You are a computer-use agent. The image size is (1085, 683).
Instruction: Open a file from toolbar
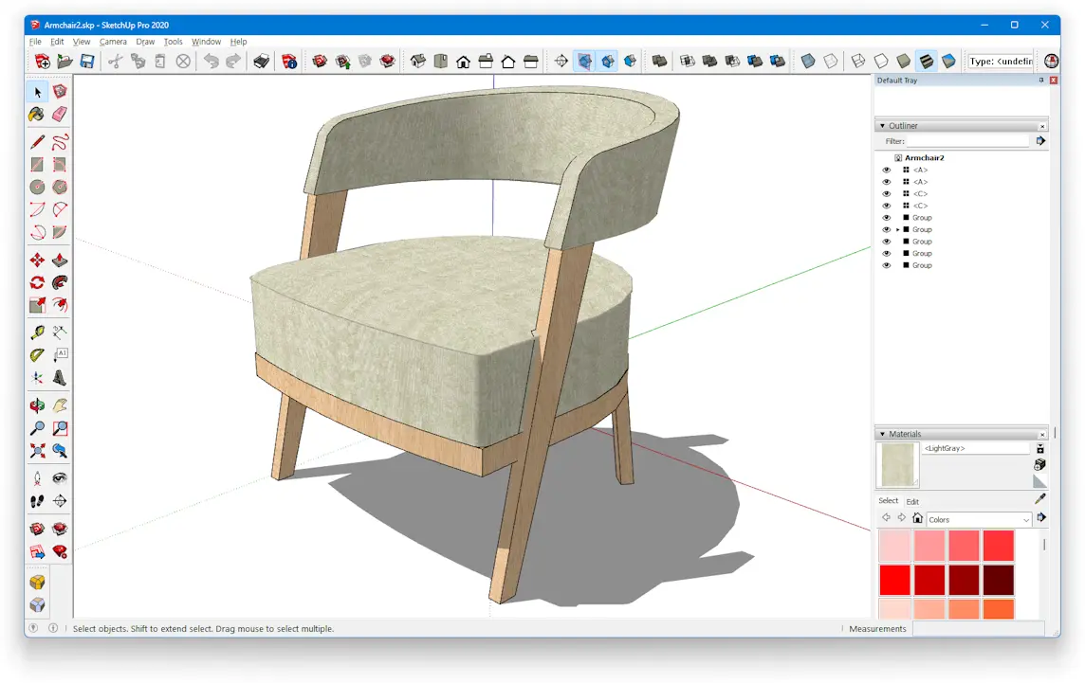point(64,62)
